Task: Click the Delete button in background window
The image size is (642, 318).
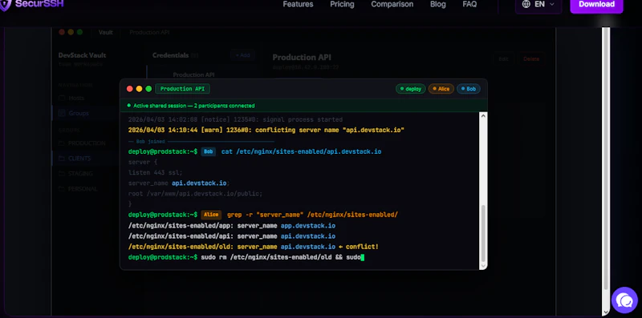Action: [x=531, y=58]
